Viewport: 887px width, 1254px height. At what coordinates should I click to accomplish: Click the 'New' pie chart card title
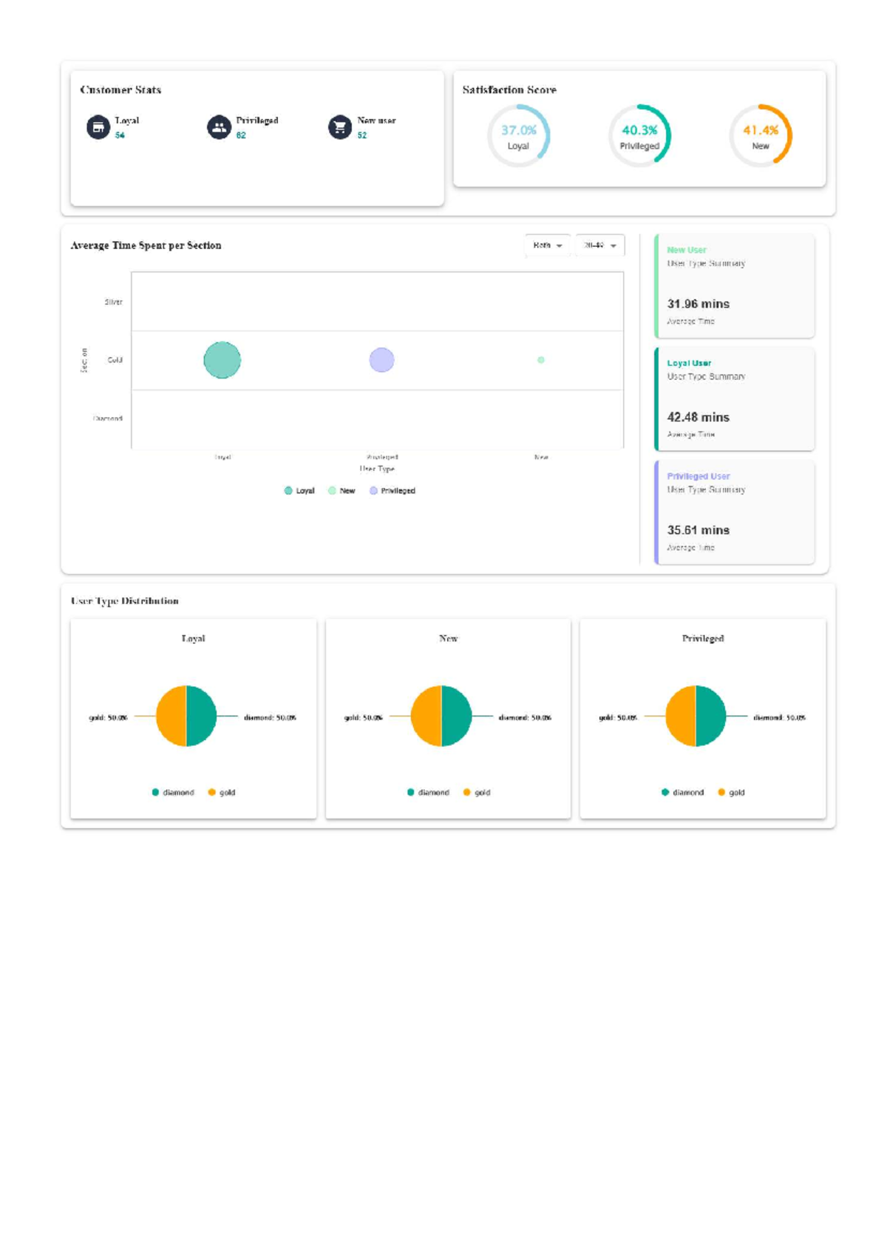448,638
